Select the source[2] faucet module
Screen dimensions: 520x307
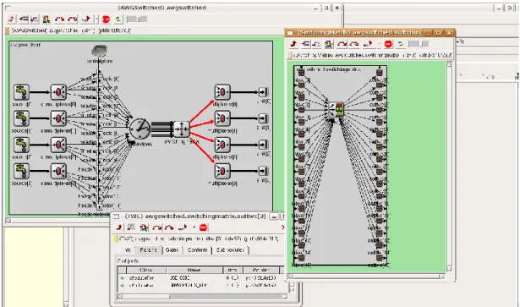(x=21, y=145)
